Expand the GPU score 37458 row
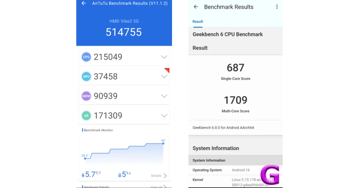This screenshot has height=188, width=359. pyautogui.click(x=164, y=76)
